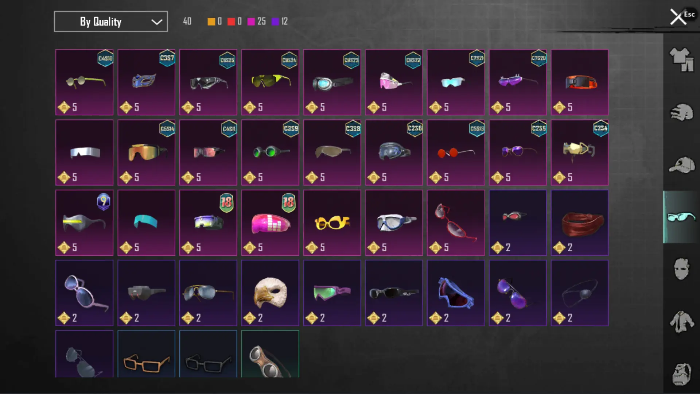Screen dimensions: 700x394
Task: Select the gorilla head category icon
Action: [x=681, y=374]
